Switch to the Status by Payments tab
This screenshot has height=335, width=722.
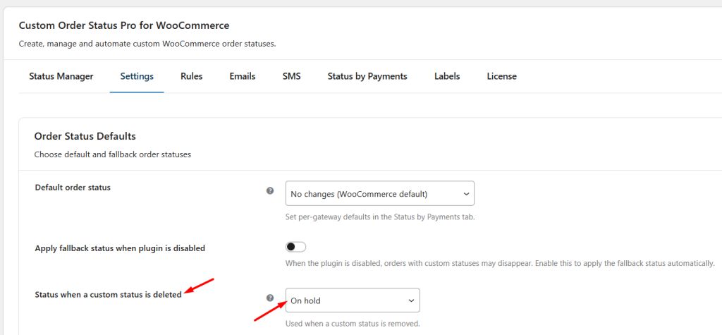(x=367, y=76)
